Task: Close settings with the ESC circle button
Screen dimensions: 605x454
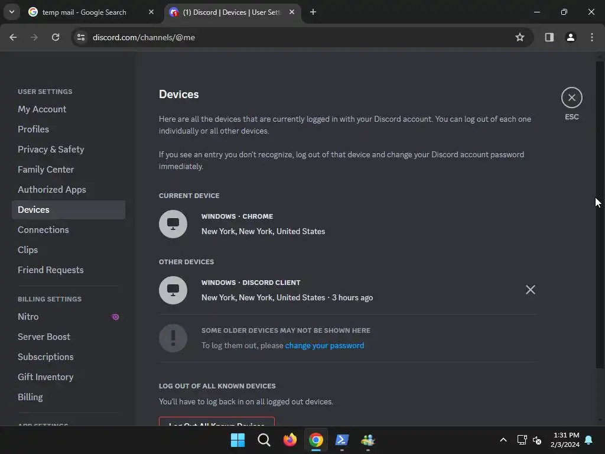Action: point(571,98)
